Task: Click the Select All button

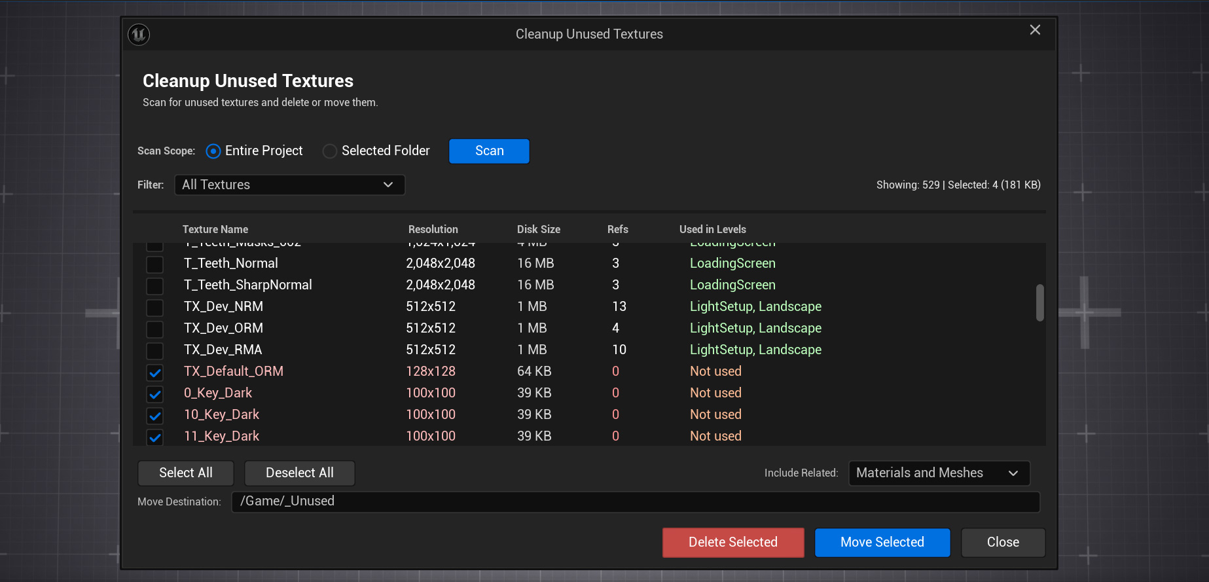Action: 186,473
